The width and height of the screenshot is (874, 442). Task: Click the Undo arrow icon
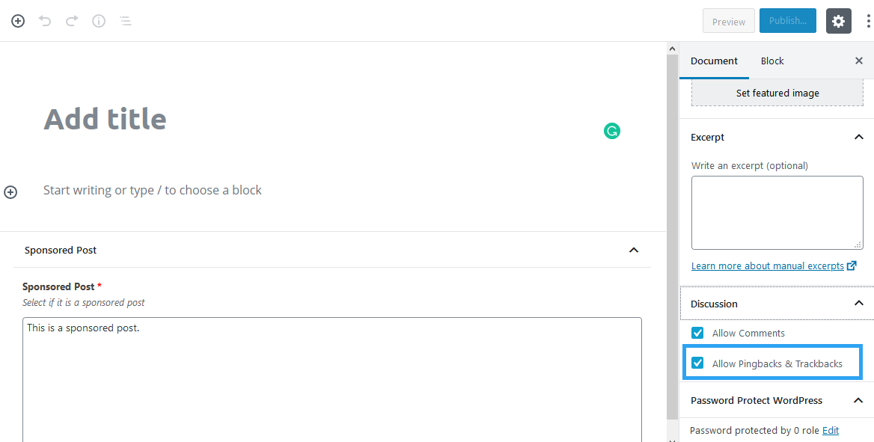click(x=45, y=21)
